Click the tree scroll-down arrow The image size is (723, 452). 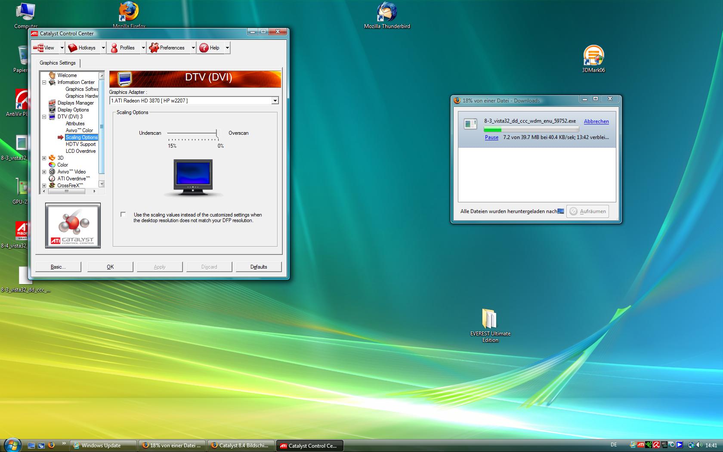point(102,184)
